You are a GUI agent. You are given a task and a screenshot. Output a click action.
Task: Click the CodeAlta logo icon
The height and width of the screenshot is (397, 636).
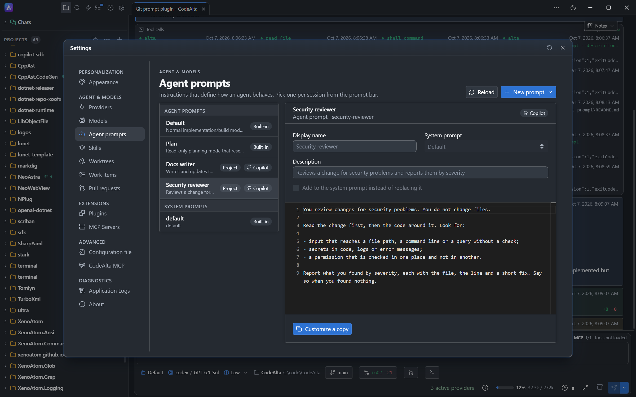(9, 8)
